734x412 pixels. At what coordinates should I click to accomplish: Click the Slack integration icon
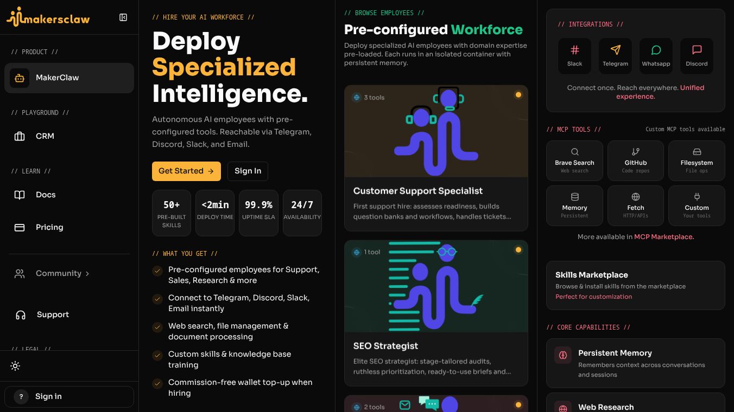(x=574, y=56)
